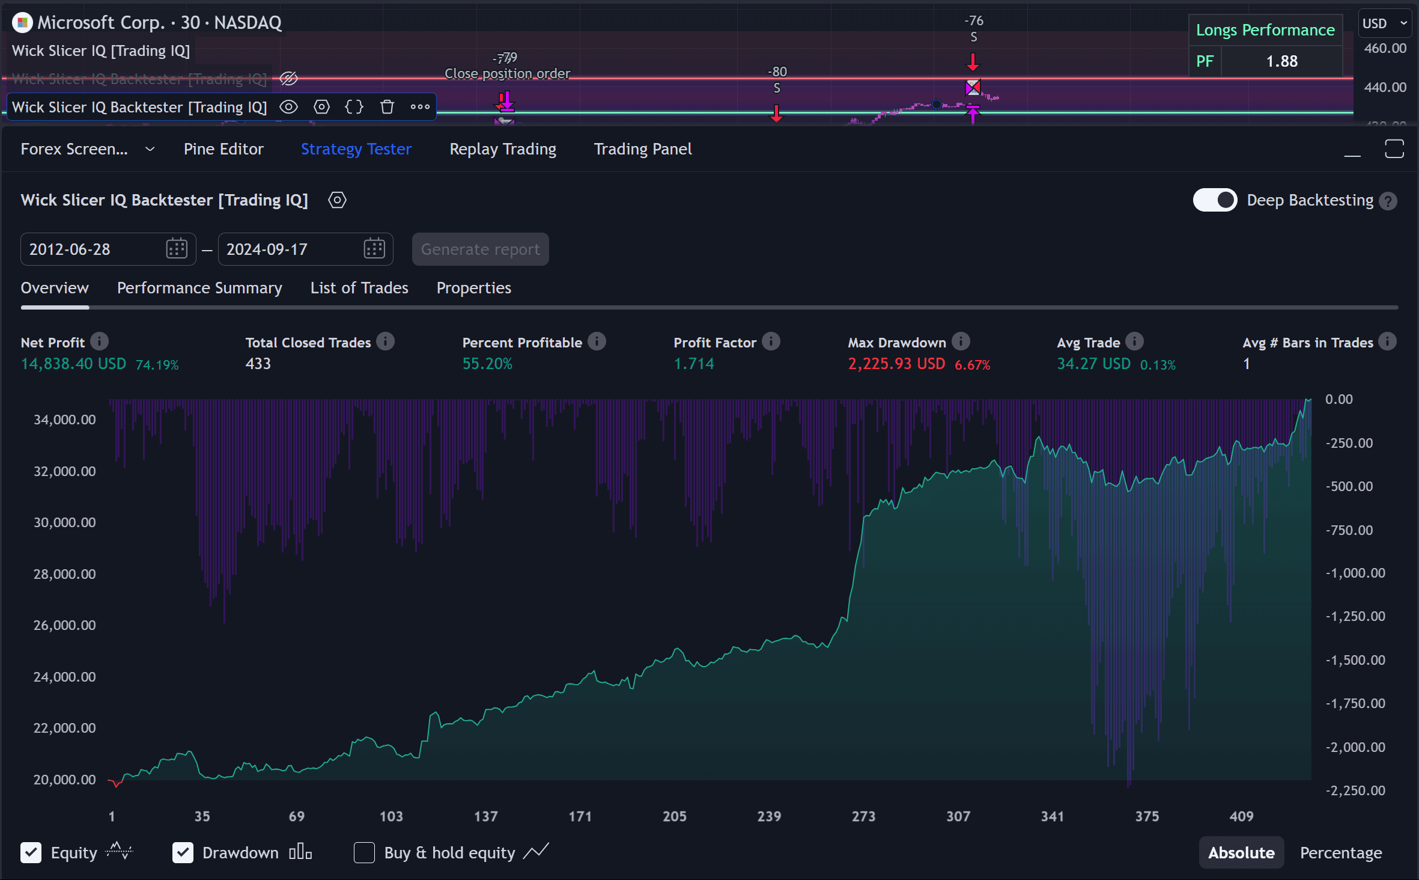Click the -2,250.00 drawdown axis label
The image size is (1419, 880).
[x=1355, y=790]
